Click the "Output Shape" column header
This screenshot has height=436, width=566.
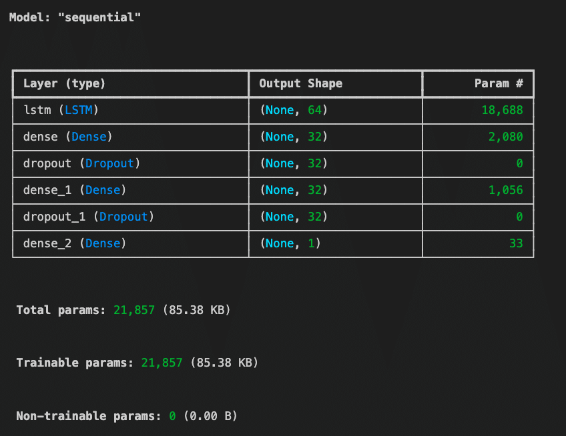click(300, 84)
